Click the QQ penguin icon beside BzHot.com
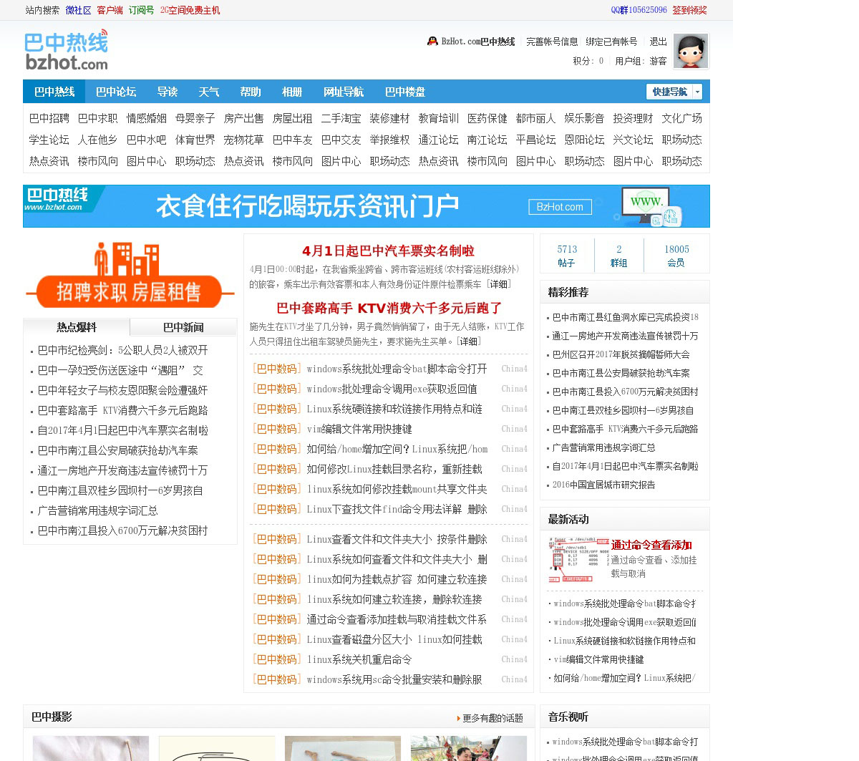This screenshot has height=761, width=859. (x=432, y=42)
